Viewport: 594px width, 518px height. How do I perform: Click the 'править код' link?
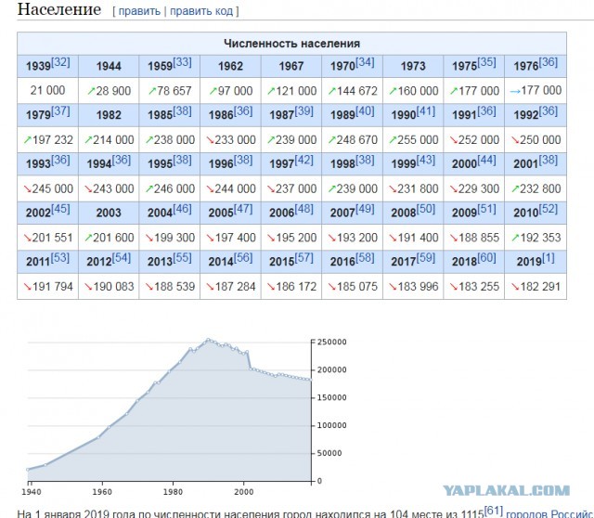[x=201, y=11]
